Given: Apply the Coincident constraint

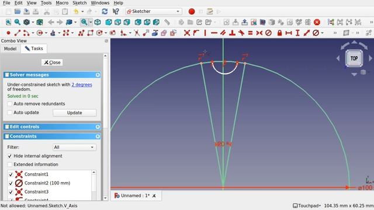Looking at the screenshot, I should point(187,33).
